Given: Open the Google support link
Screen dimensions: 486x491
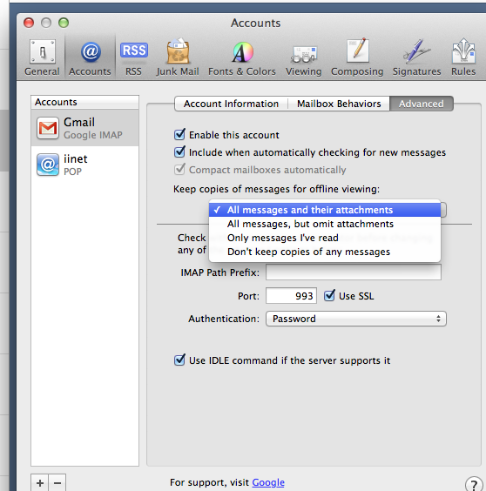Looking at the screenshot, I should pyautogui.click(x=268, y=482).
